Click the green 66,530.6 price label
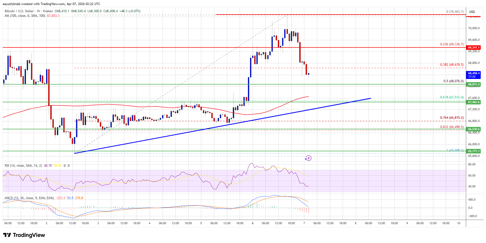Screen dimensions: 486x243 (x=474, y=129)
